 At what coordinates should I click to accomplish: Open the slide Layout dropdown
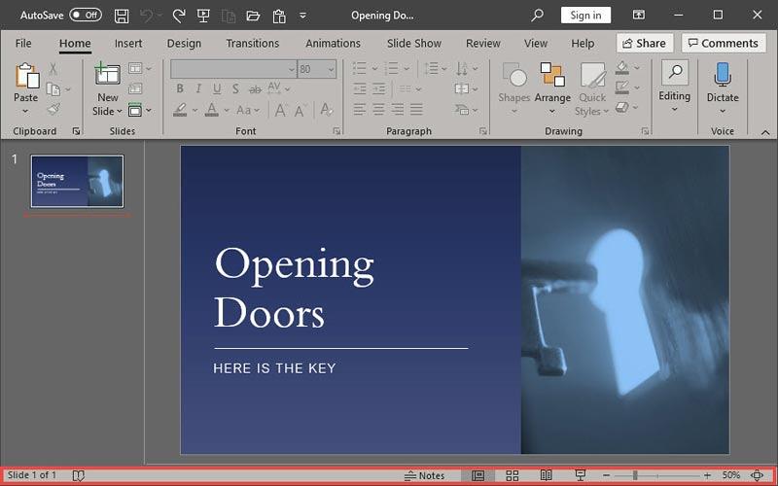140,68
